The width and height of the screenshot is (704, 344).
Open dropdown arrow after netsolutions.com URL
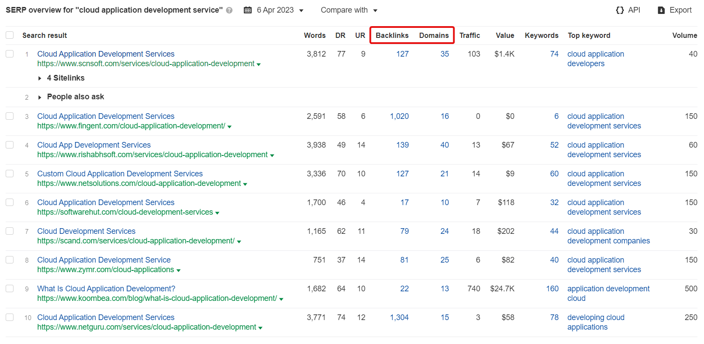pyautogui.click(x=245, y=184)
